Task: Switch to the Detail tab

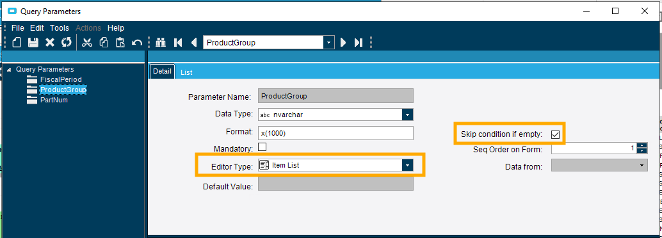Action: coord(163,71)
